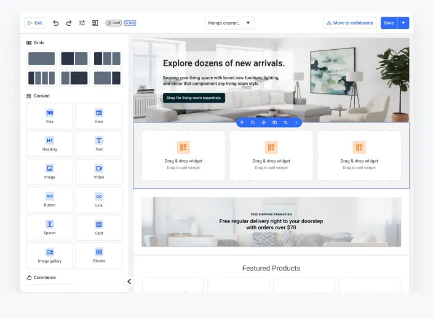Image resolution: width=433 pixels, height=319 pixels.
Task: Select the three-column grid layout
Action: tap(107, 58)
